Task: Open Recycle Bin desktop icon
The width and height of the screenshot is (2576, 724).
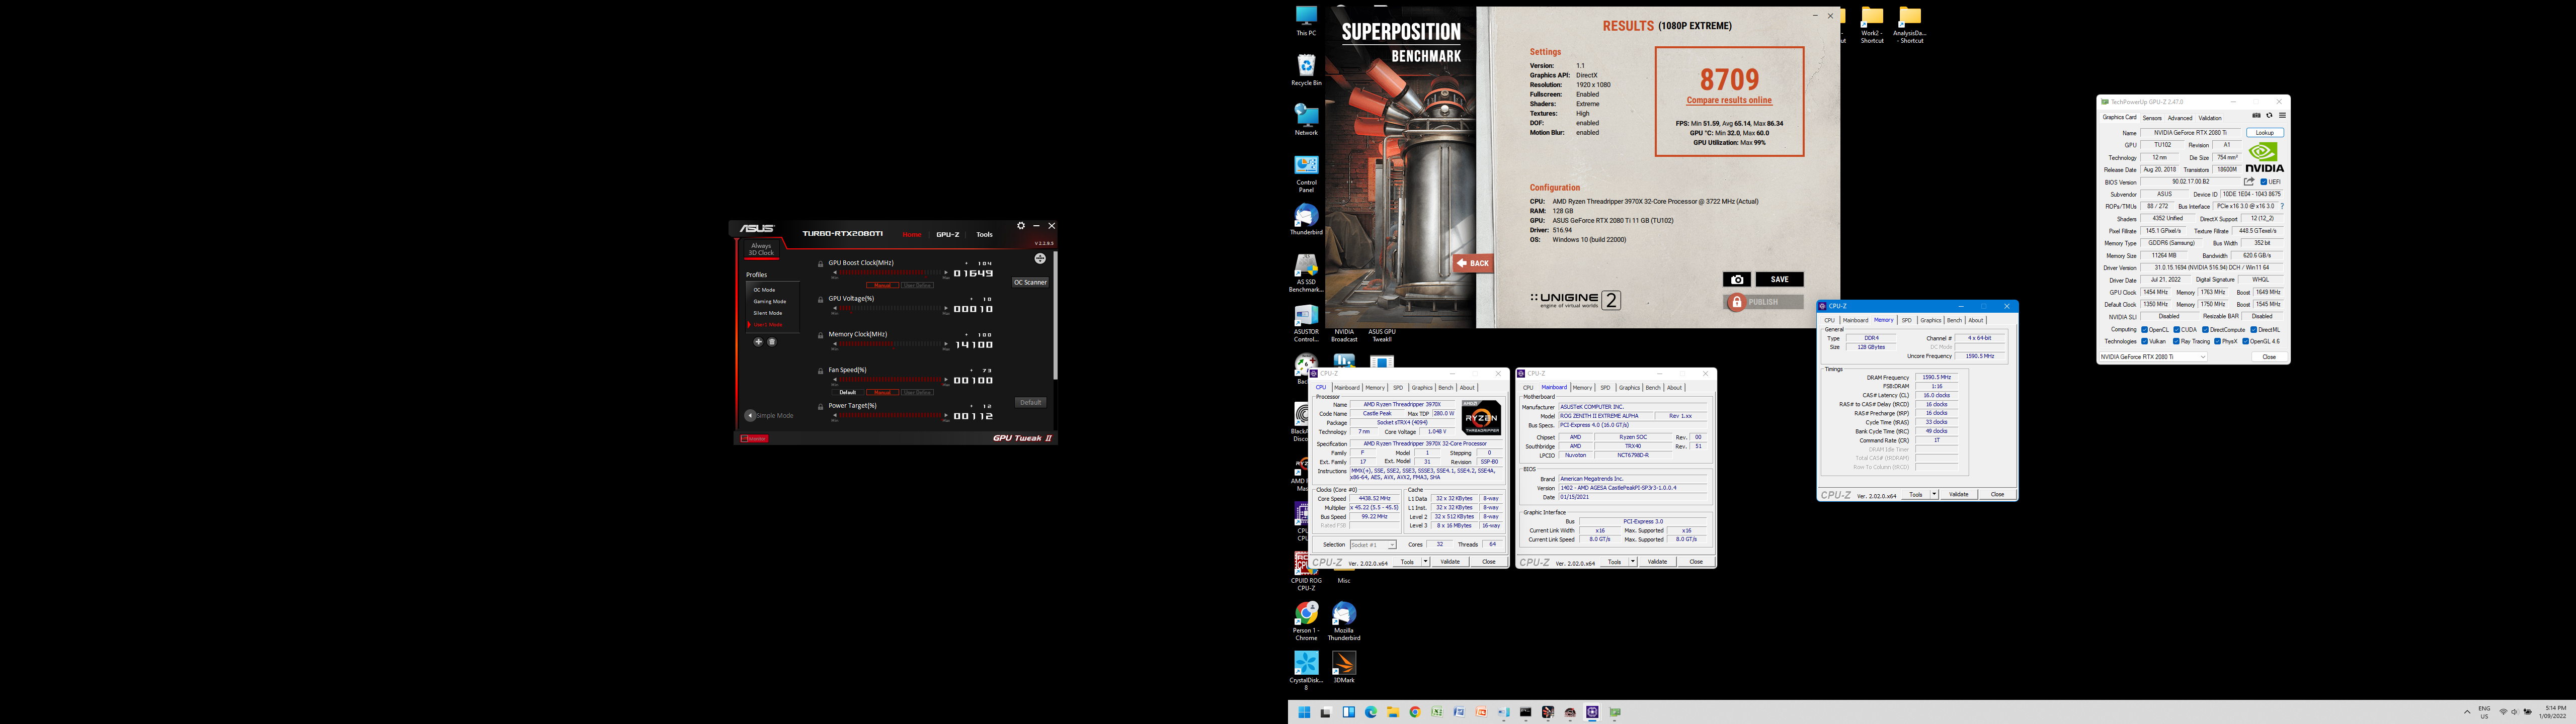Action: point(1306,70)
